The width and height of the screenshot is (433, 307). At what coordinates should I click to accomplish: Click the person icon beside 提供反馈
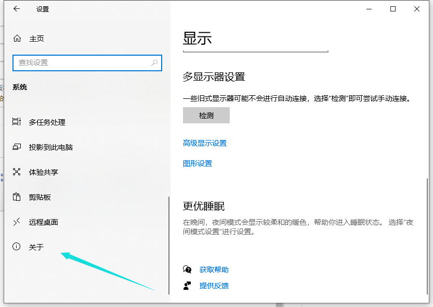pos(187,286)
